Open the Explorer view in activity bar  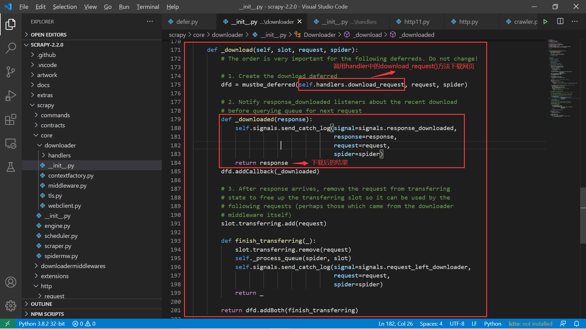pyautogui.click(x=11, y=24)
